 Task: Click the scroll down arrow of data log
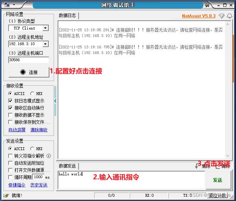(227, 156)
